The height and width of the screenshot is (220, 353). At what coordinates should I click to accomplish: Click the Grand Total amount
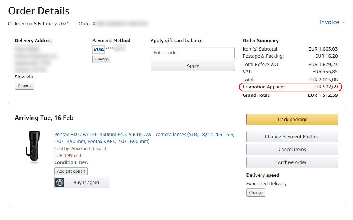click(x=323, y=95)
